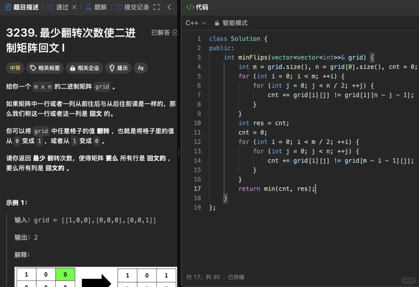Click the 示例 1 heading

pyautogui.click(x=17, y=203)
